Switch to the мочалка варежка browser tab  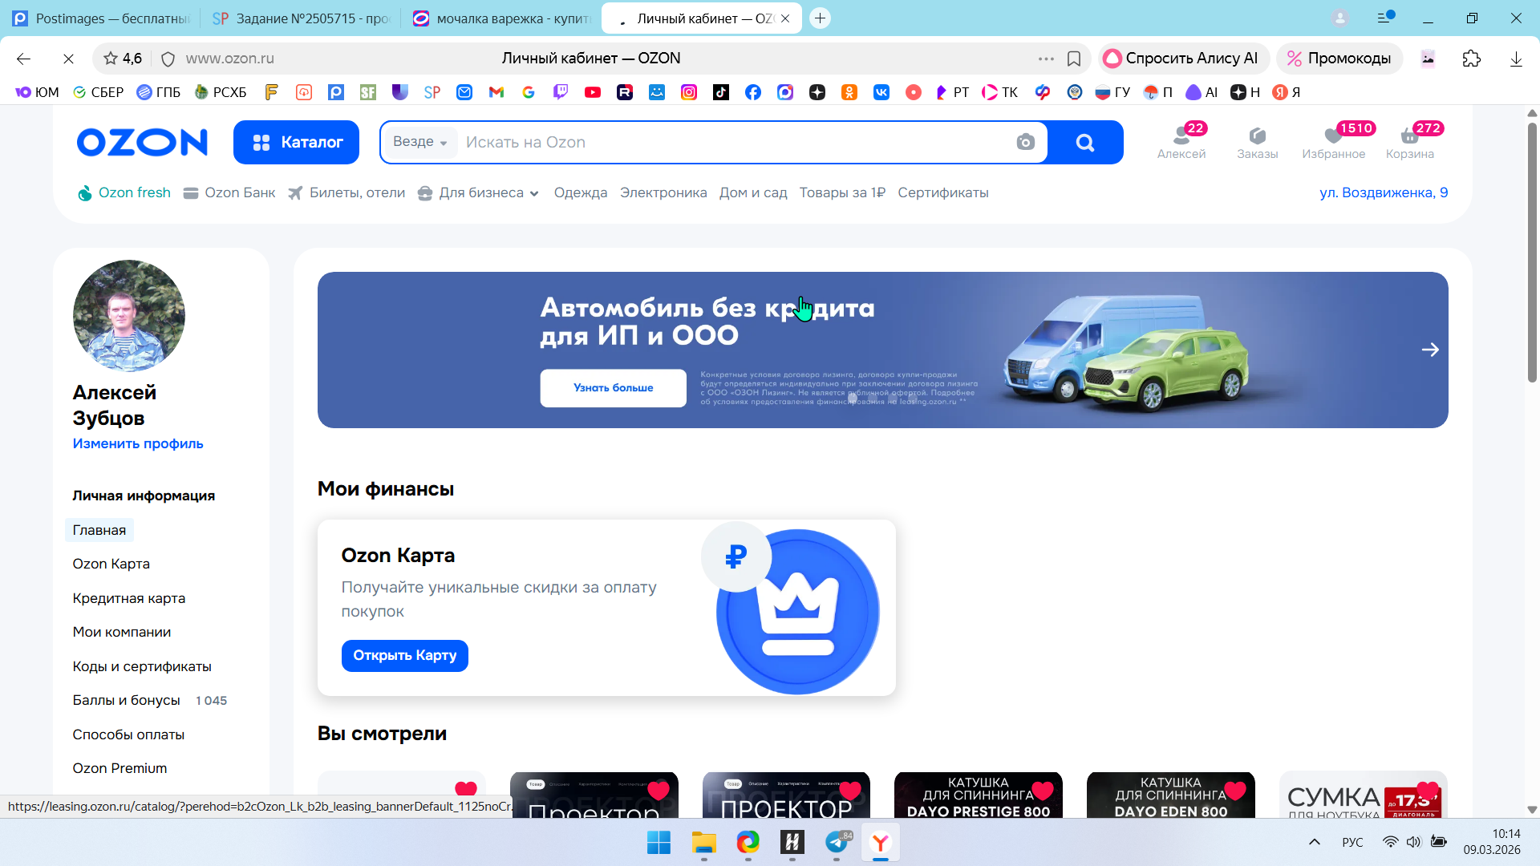(x=501, y=18)
